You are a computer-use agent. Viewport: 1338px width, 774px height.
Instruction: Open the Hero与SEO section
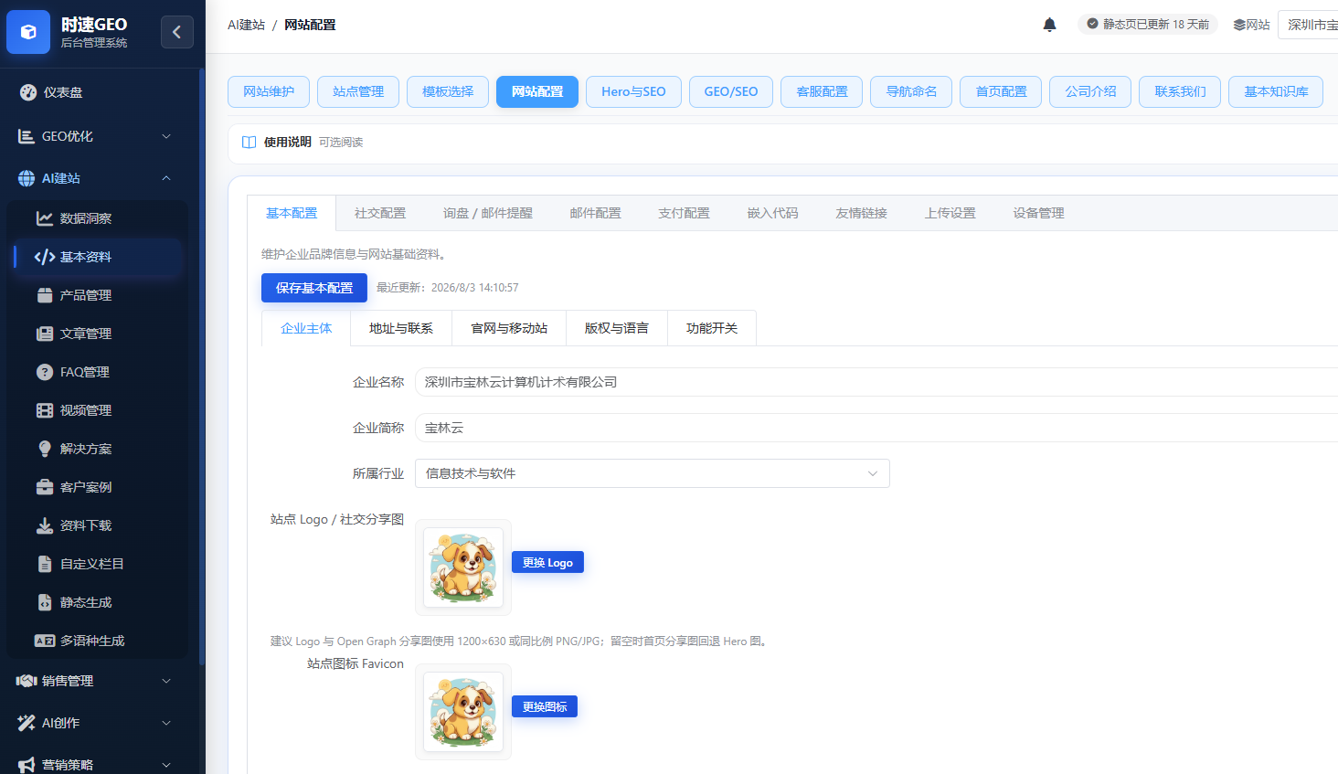[633, 91]
